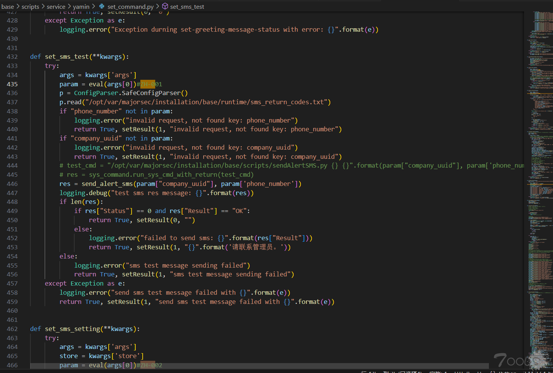Viewport: 553px width, 373px height.
Task: Select the set_command.py breadcrumb item
Action: pyautogui.click(x=130, y=6)
